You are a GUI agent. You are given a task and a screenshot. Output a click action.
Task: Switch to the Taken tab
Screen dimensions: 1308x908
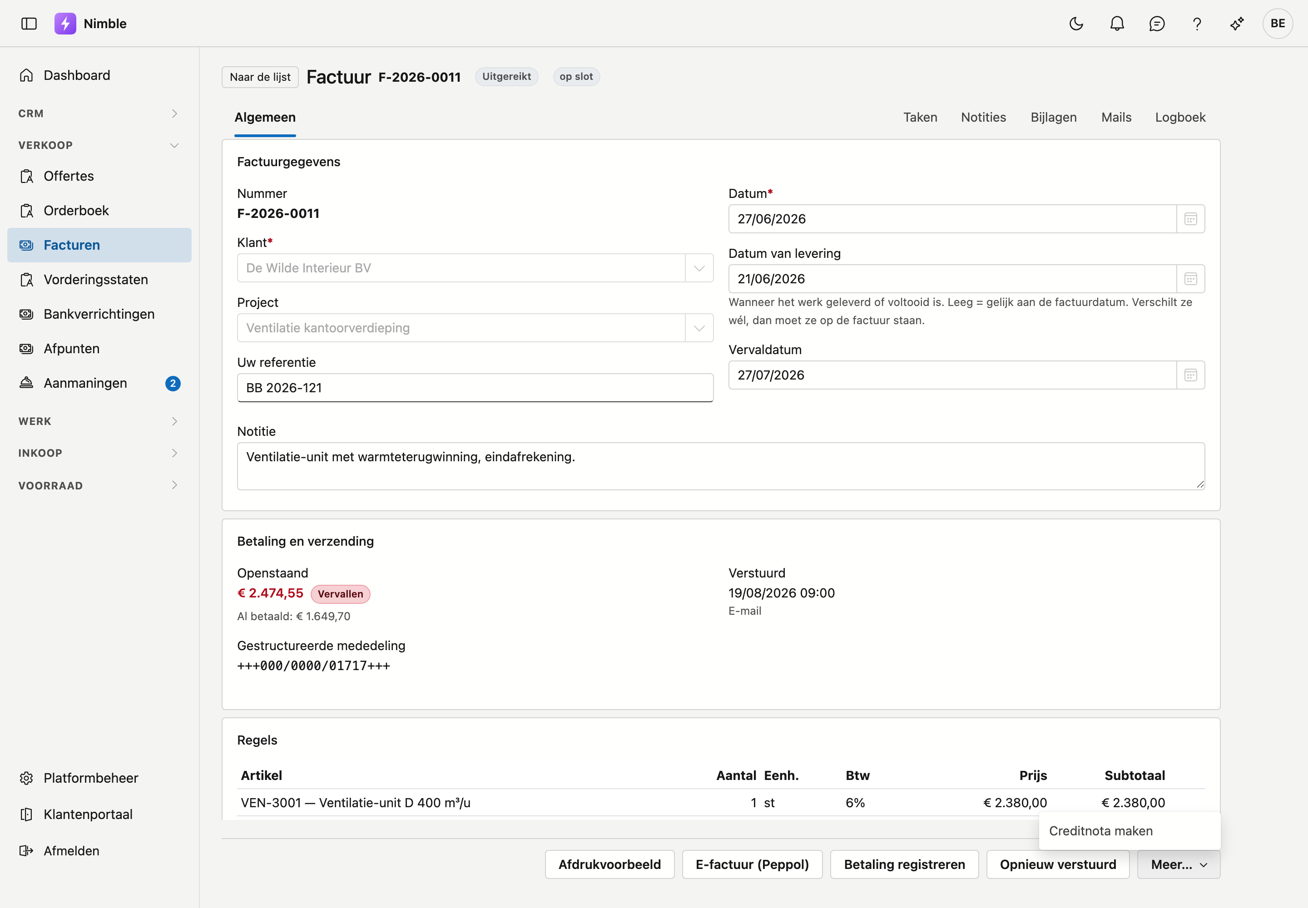(x=920, y=117)
